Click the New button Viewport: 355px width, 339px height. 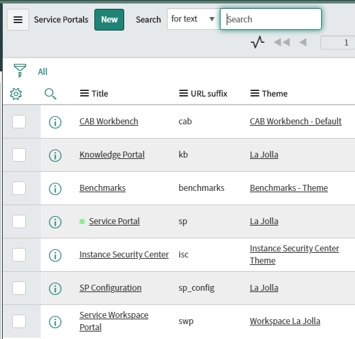click(x=109, y=20)
